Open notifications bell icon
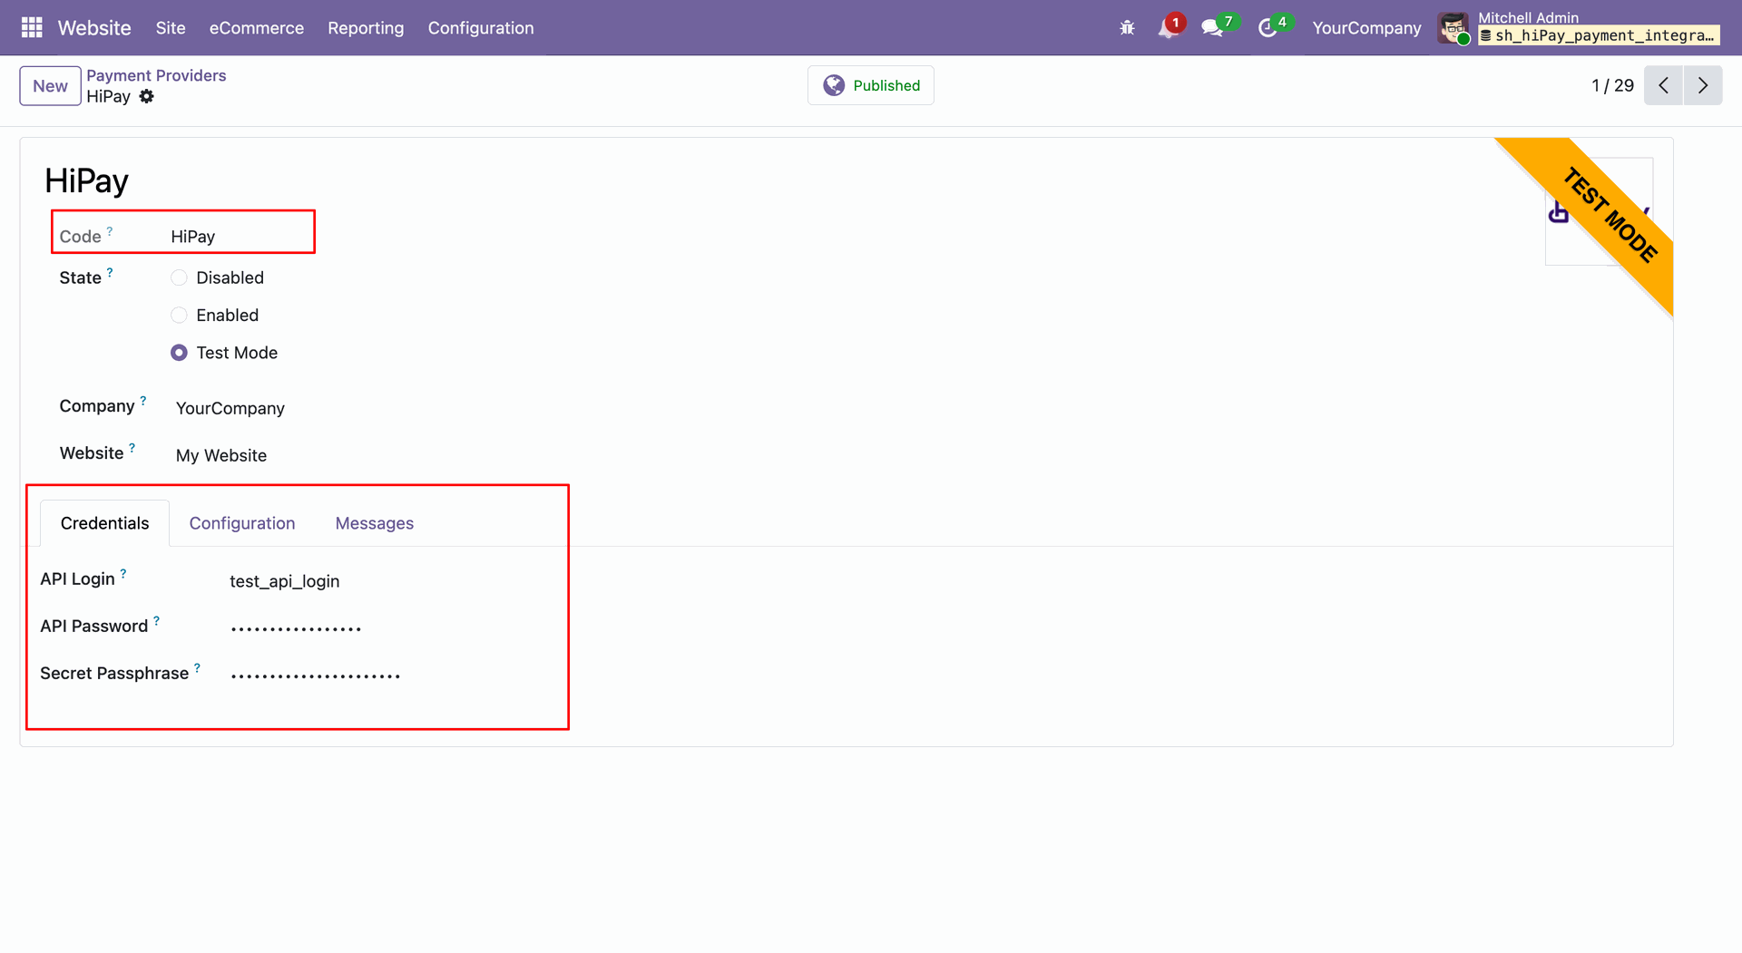The width and height of the screenshot is (1742, 953). click(1168, 28)
